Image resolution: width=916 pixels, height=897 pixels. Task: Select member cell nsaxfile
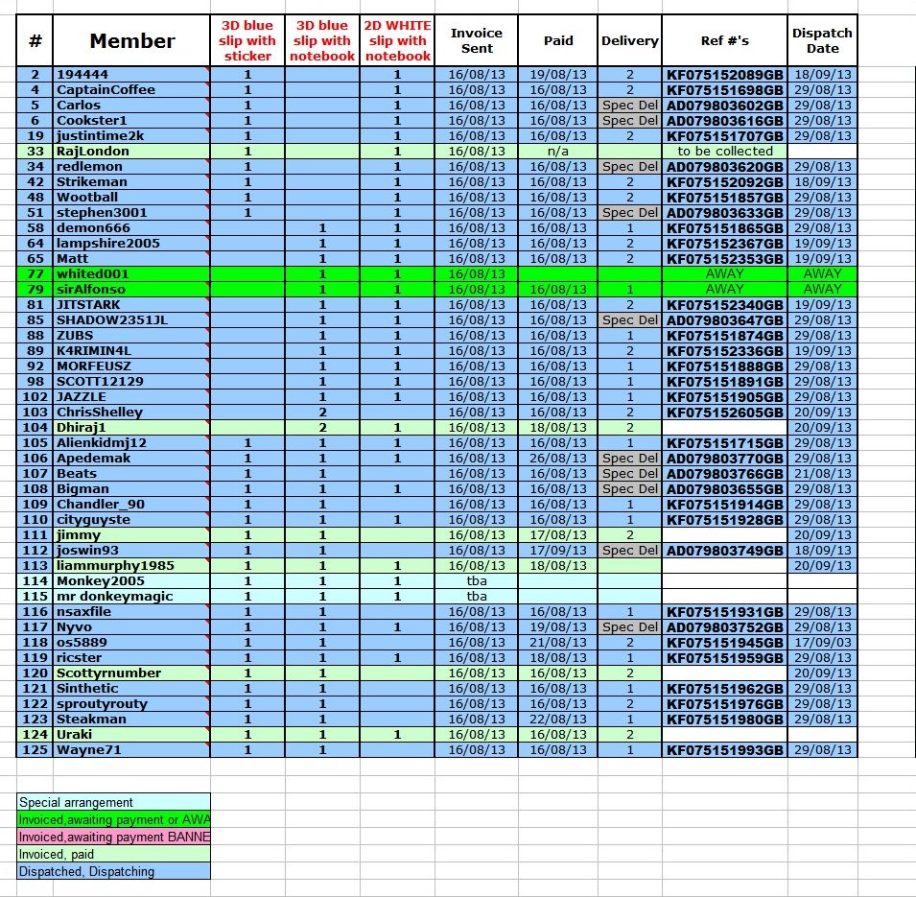(x=131, y=612)
